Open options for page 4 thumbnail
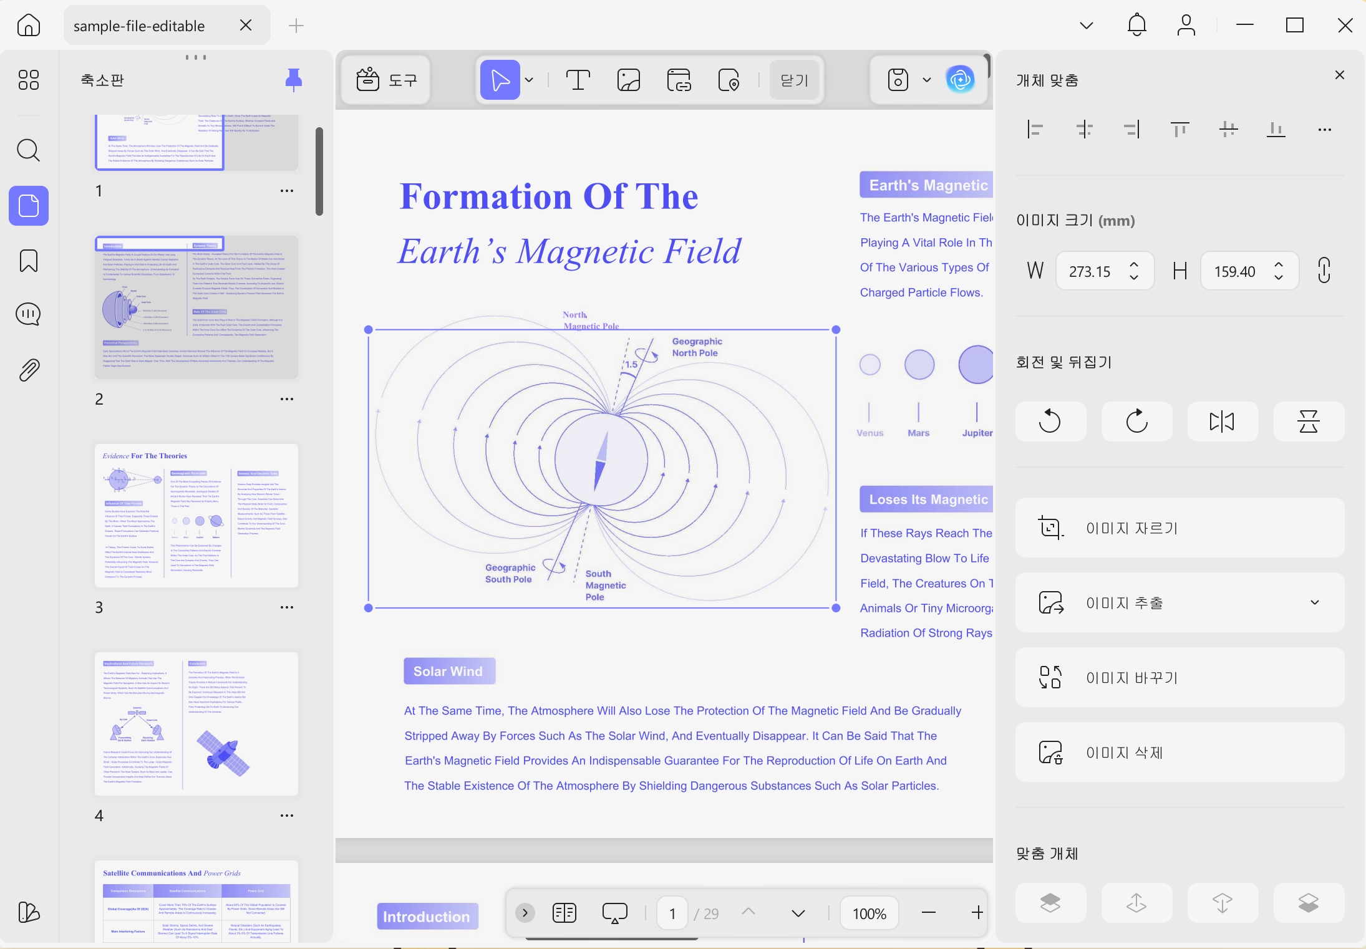This screenshot has height=949, width=1366. point(287,816)
